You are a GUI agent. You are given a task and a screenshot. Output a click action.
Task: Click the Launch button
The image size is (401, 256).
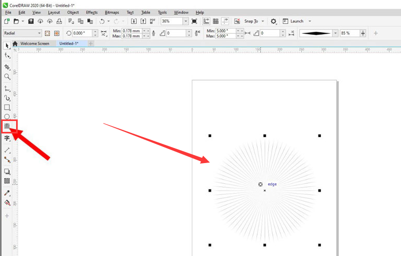pos(293,21)
